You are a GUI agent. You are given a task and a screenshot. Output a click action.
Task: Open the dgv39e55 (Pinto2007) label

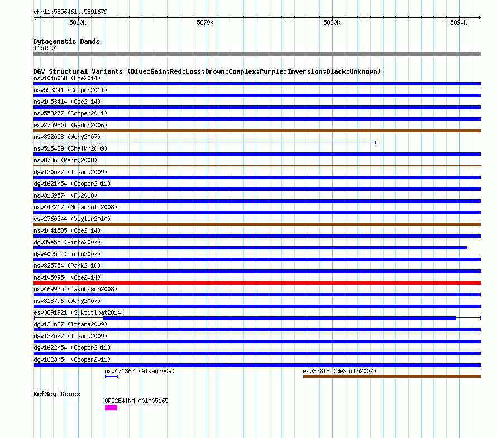click(x=67, y=242)
